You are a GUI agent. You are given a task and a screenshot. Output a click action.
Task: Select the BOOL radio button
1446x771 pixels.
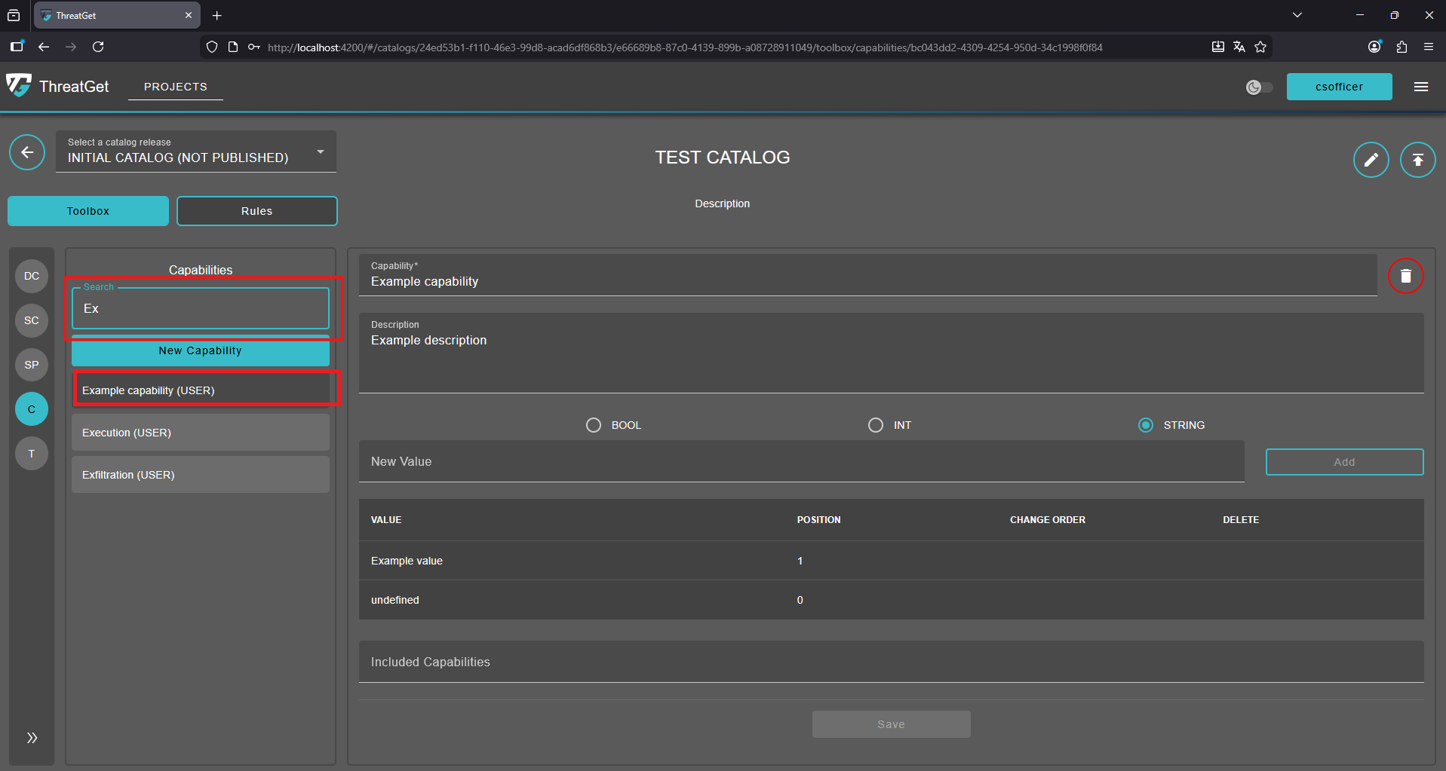click(x=593, y=424)
